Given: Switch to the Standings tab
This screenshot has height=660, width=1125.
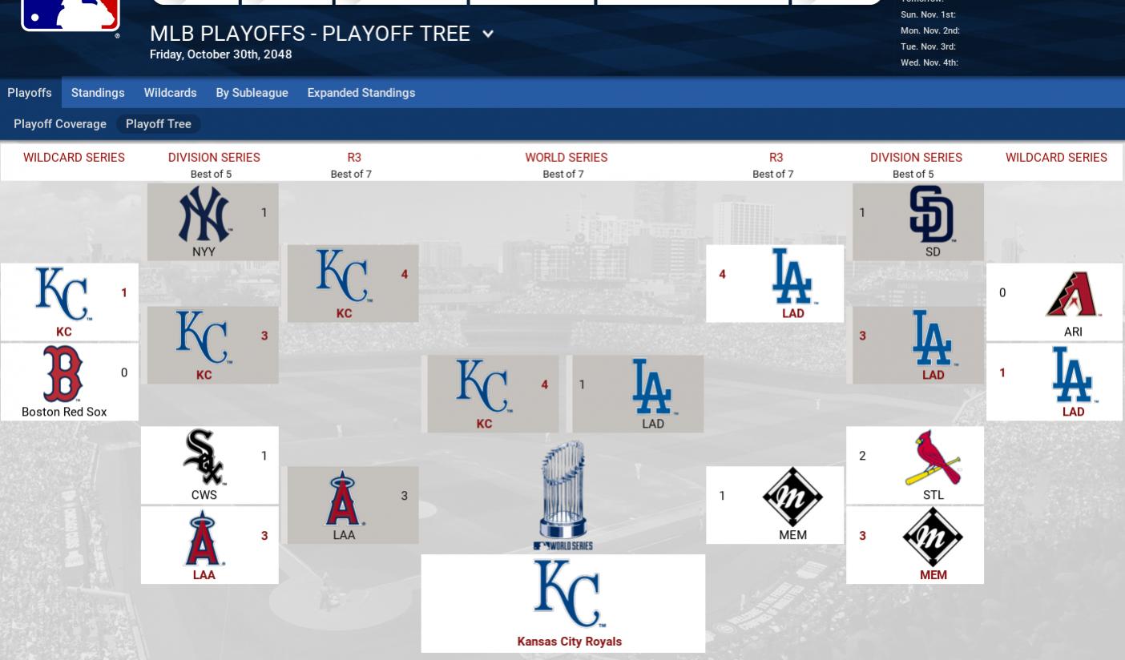Looking at the screenshot, I should [x=98, y=93].
